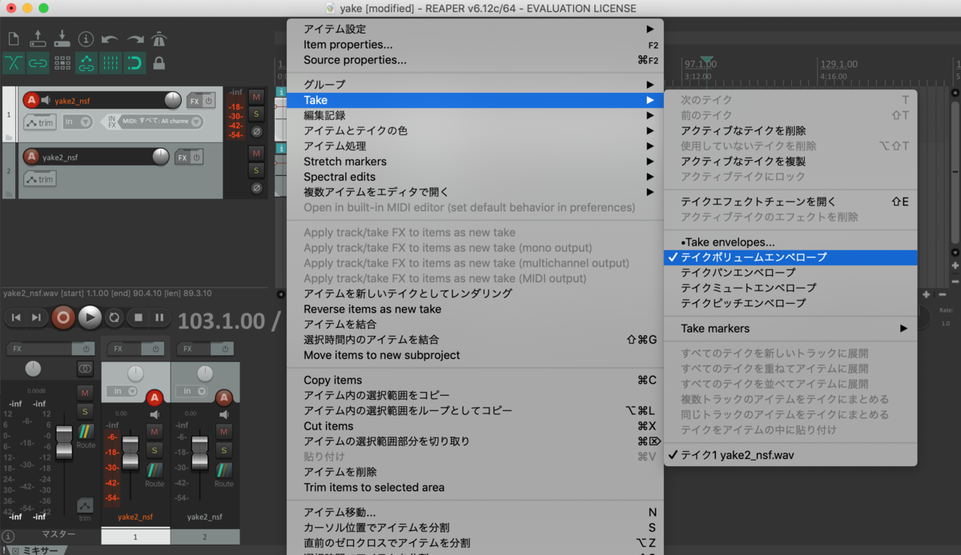The image size is (961, 555).
Task: Click the Open Project upload-arrow icon
Action: pyautogui.click(x=38, y=38)
